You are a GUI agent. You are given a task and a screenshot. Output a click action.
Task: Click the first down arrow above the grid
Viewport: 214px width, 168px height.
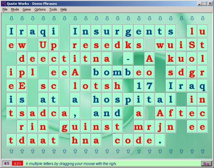(11, 18)
